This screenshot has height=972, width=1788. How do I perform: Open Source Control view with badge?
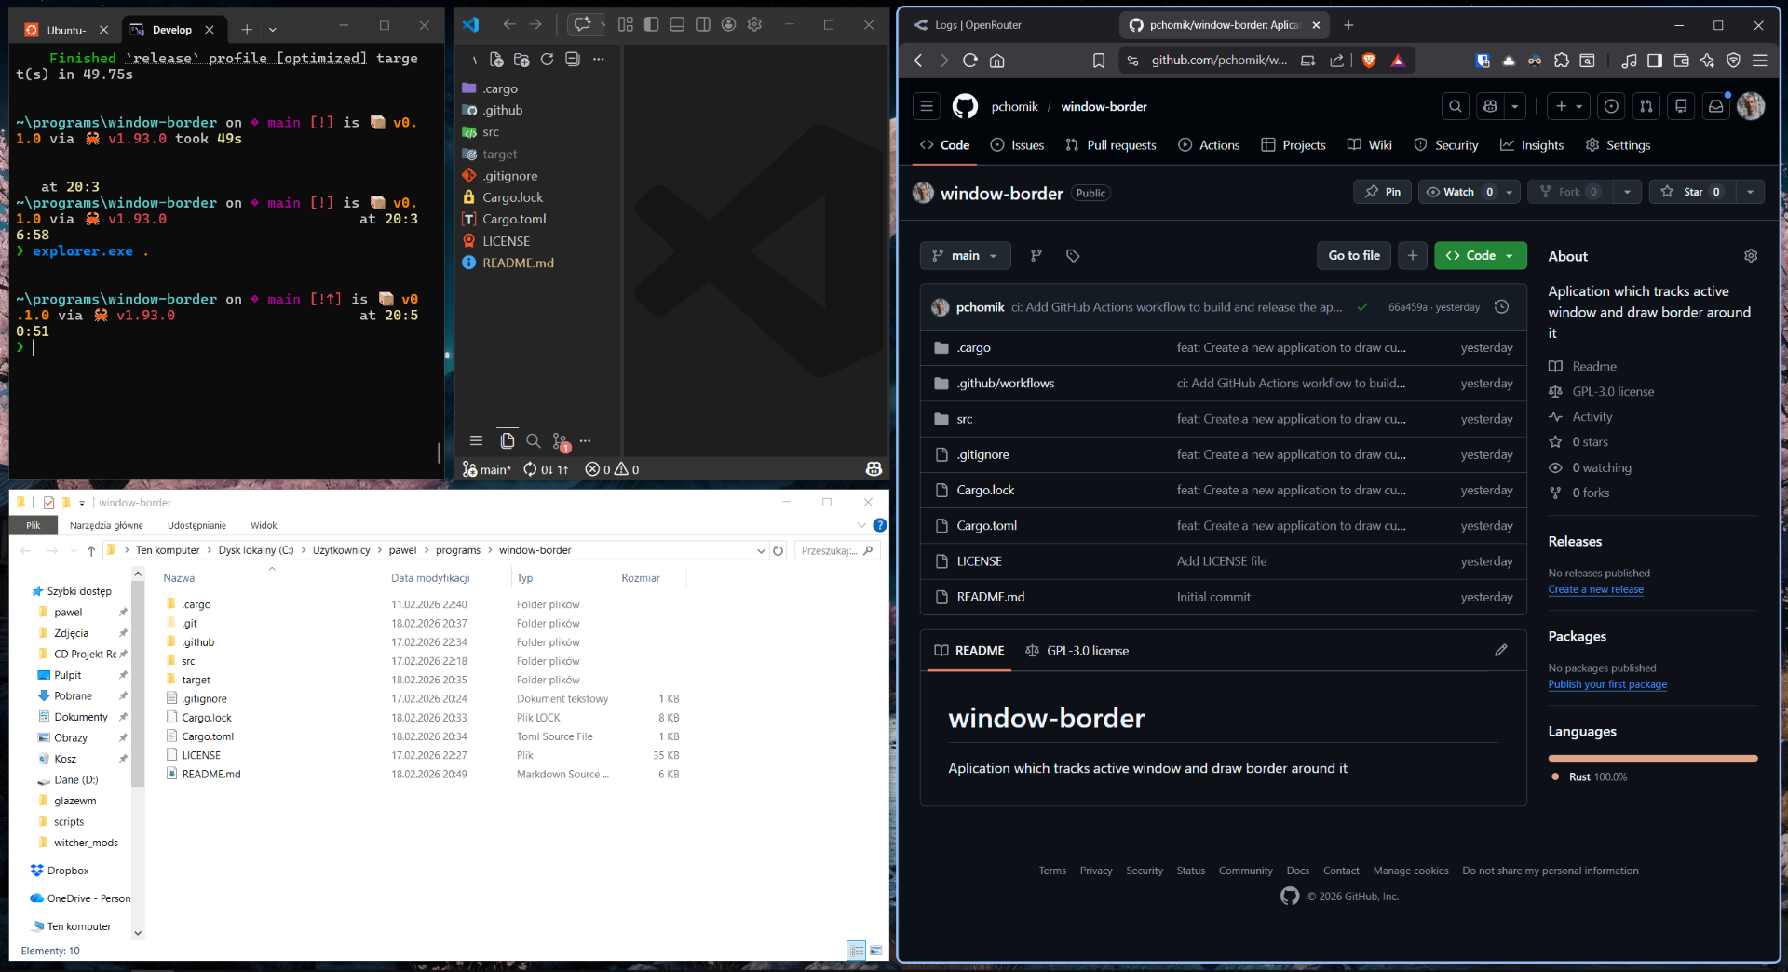(x=560, y=441)
